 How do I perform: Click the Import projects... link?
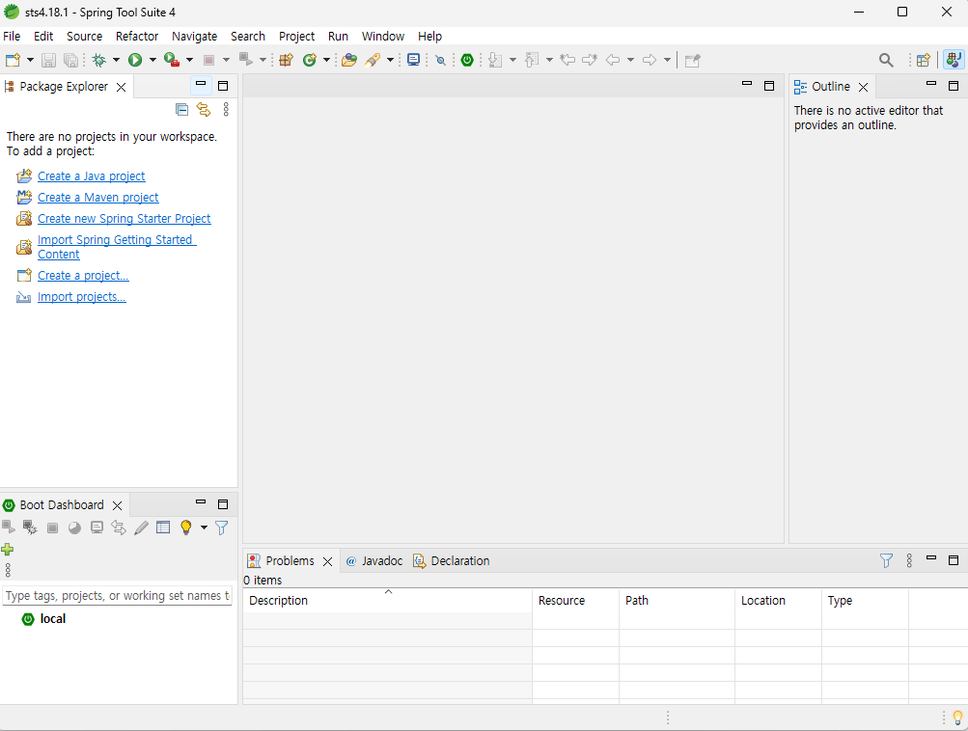(x=81, y=297)
